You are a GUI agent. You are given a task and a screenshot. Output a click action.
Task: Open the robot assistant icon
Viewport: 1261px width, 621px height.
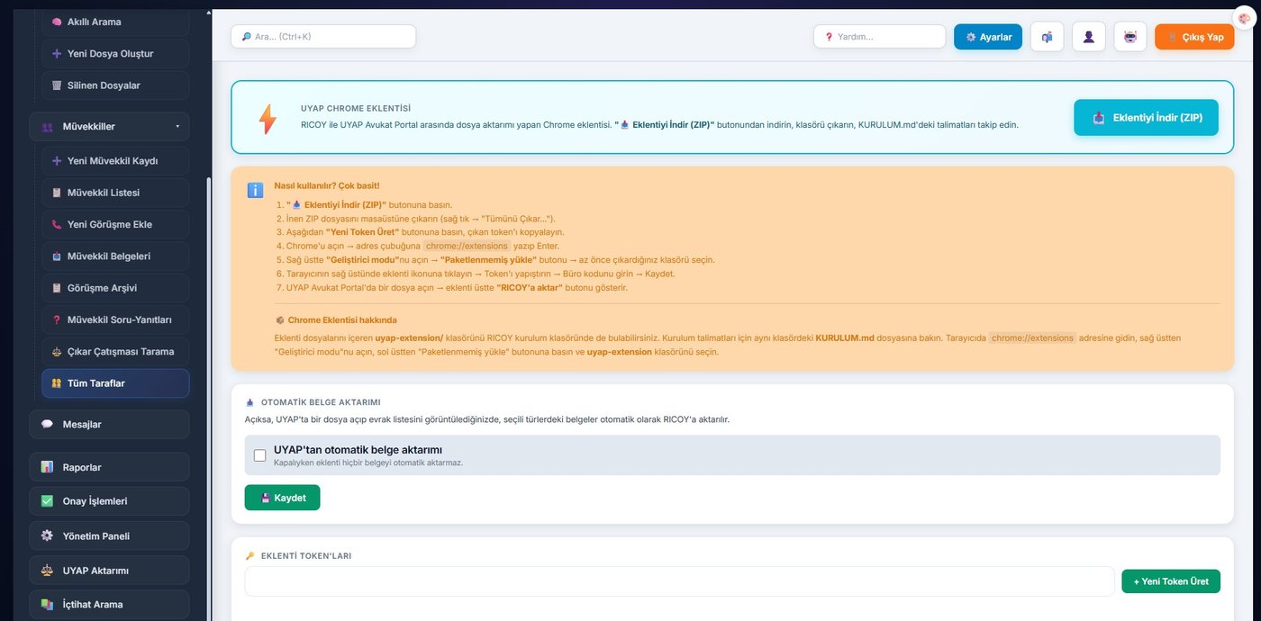[x=1130, y=37]
